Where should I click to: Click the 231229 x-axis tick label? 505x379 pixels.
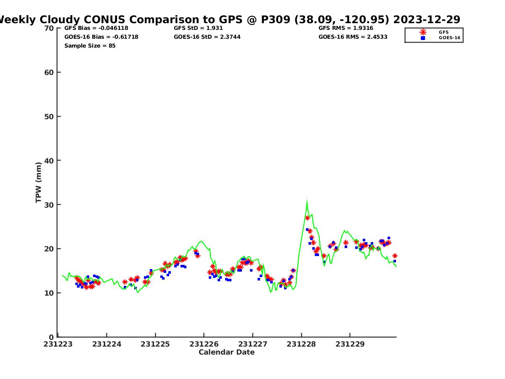coord(350,344)
